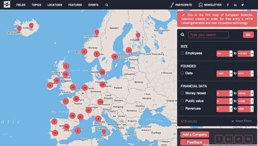Open the 51 cluster marker in Switzerland
Viewport: 258px width, 146px height.
click(x=88, y=110)
